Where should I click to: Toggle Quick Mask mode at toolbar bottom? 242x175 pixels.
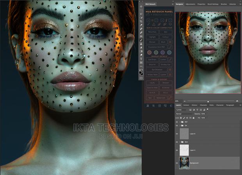pos(141,78)
